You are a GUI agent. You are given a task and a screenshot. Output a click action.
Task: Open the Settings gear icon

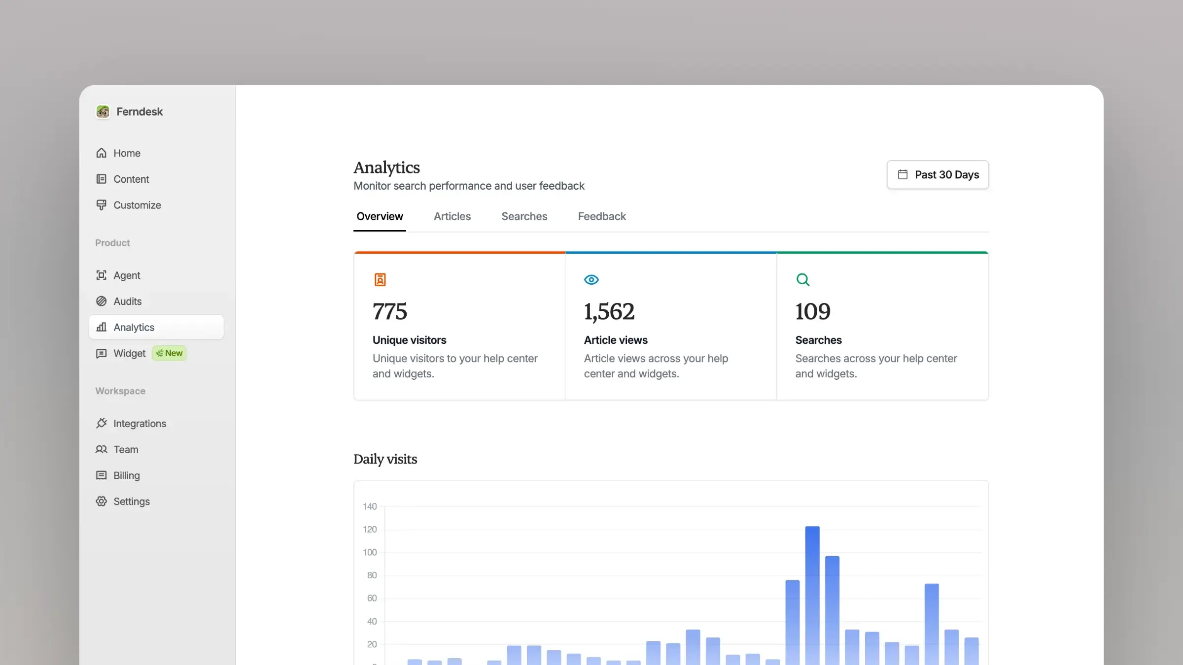[x=102, y=501]
